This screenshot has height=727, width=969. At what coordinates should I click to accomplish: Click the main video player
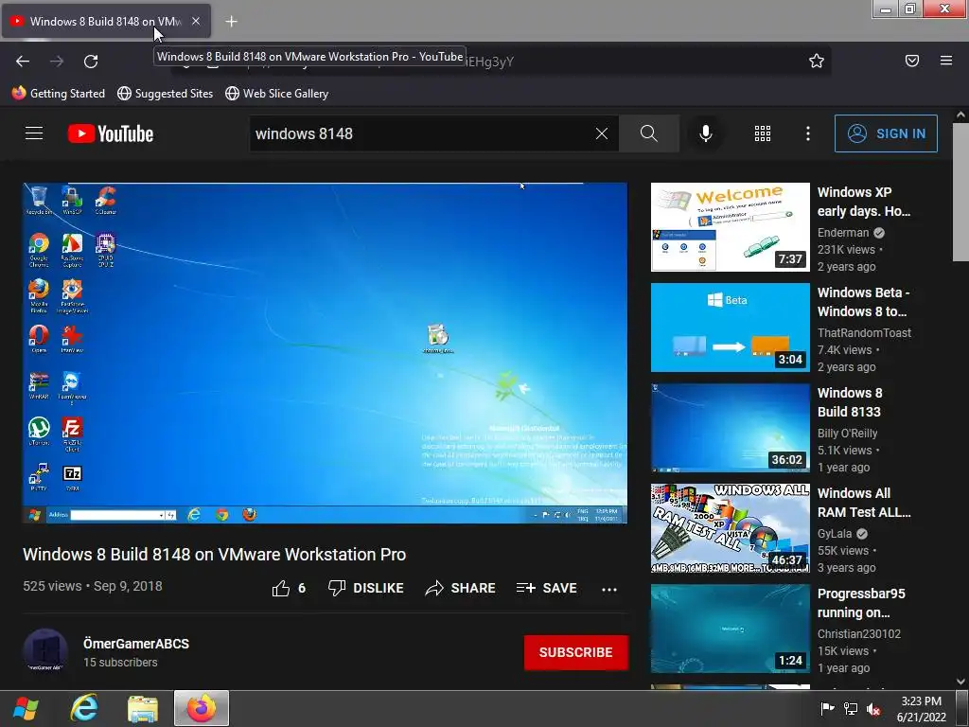[x=326, y=353]
